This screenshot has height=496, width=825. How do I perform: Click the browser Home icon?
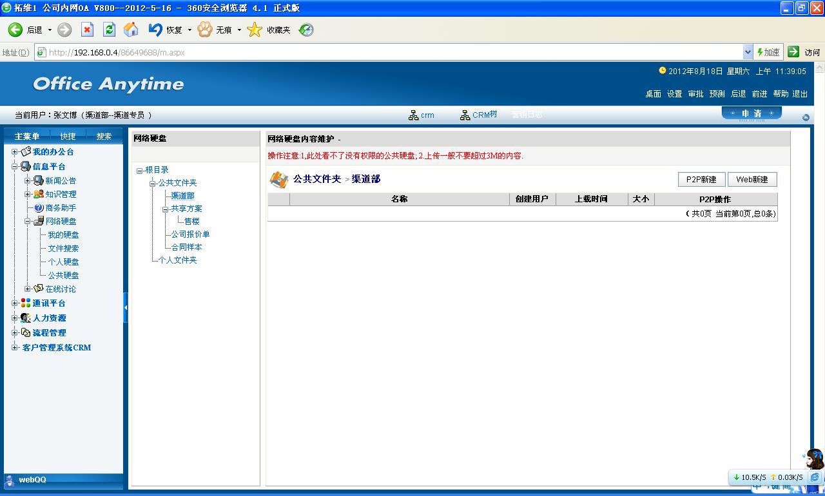coord(131,30)
